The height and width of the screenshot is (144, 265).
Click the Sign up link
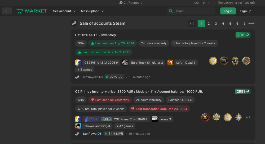[x=246, y=11]
